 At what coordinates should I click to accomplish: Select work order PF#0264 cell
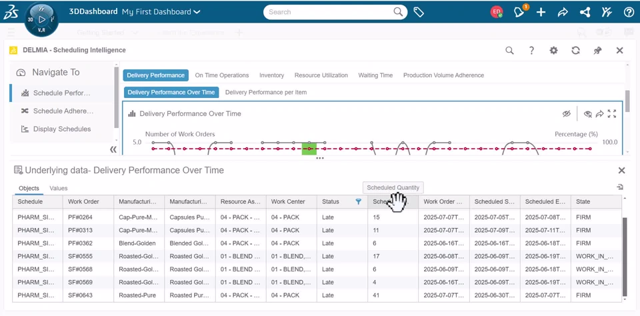pyautogui.click(x=89, y=217)
